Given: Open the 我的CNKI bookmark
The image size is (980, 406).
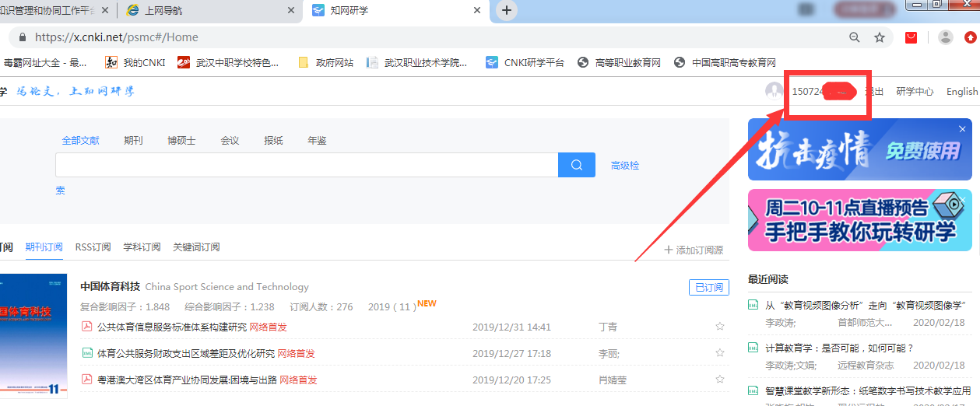Looking at the screenshot, I should [x=136, y=63].
